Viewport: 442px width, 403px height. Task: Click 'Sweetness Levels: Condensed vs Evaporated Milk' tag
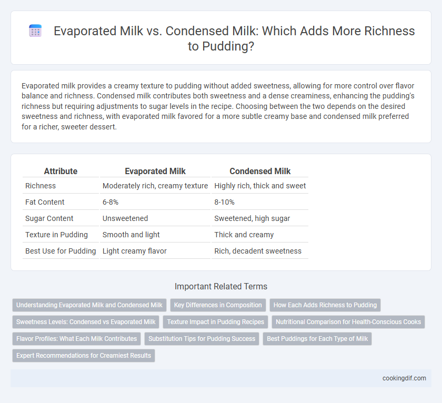click(x=86, y=322)
